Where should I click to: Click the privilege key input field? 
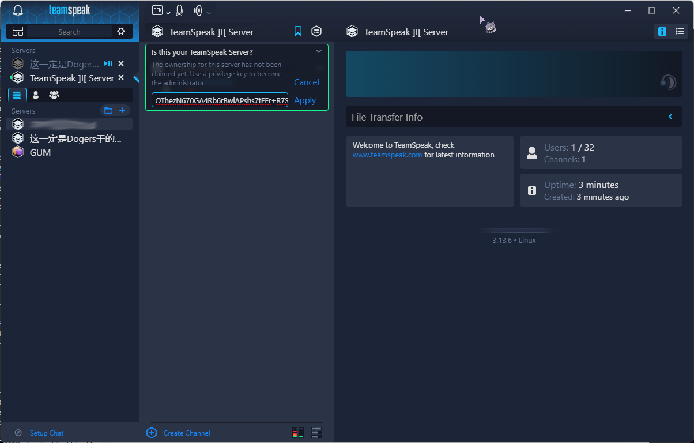point(220,100)
